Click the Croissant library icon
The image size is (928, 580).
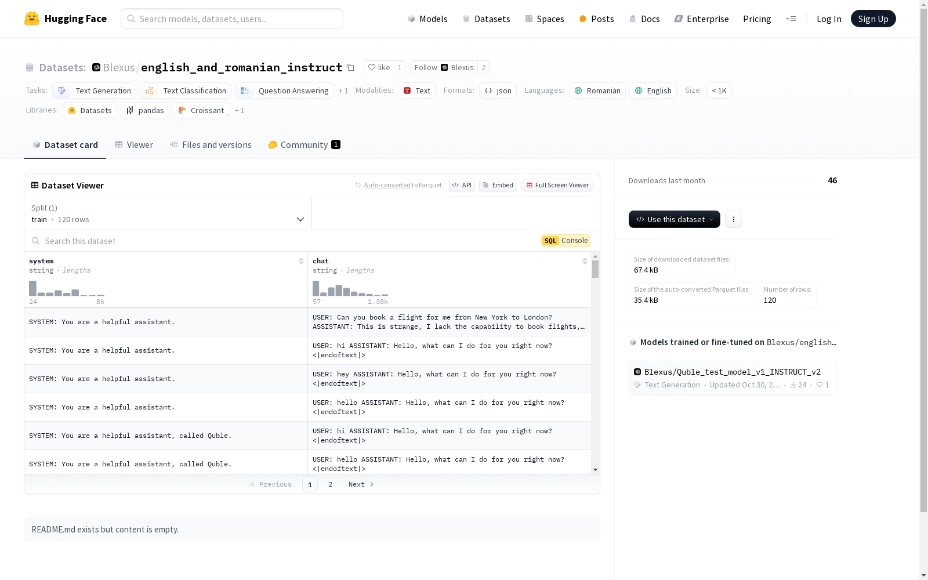tap(182, 110)
